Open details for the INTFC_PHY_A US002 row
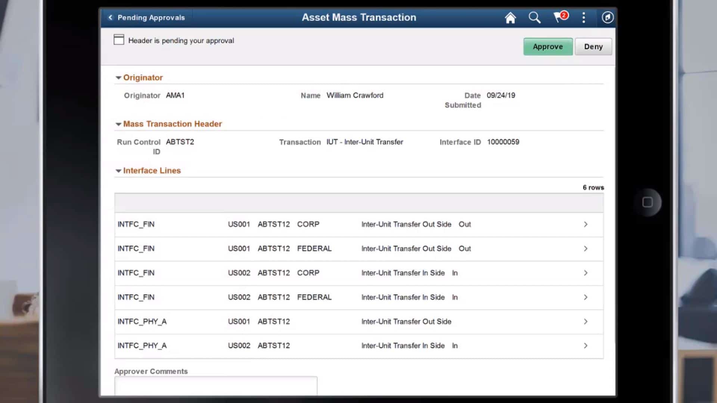 [x=586, y=346]
